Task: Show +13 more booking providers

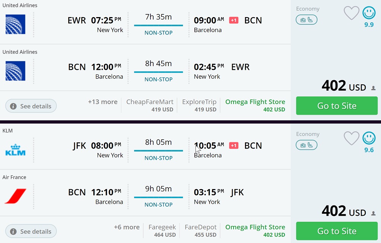Action: [102, 102]
